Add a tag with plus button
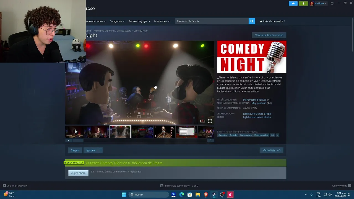The height and width of the screenshot is (199, 354). (277, 135)
